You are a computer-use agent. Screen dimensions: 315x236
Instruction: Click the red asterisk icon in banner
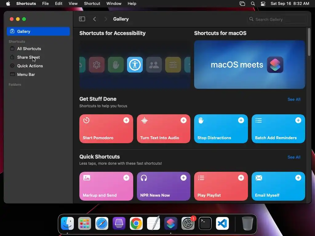pos(97,65)
